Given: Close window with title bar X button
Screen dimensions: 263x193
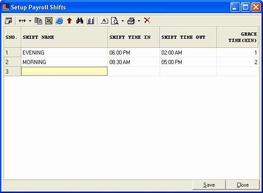Looking at the screenshot, I should [256, 7].
